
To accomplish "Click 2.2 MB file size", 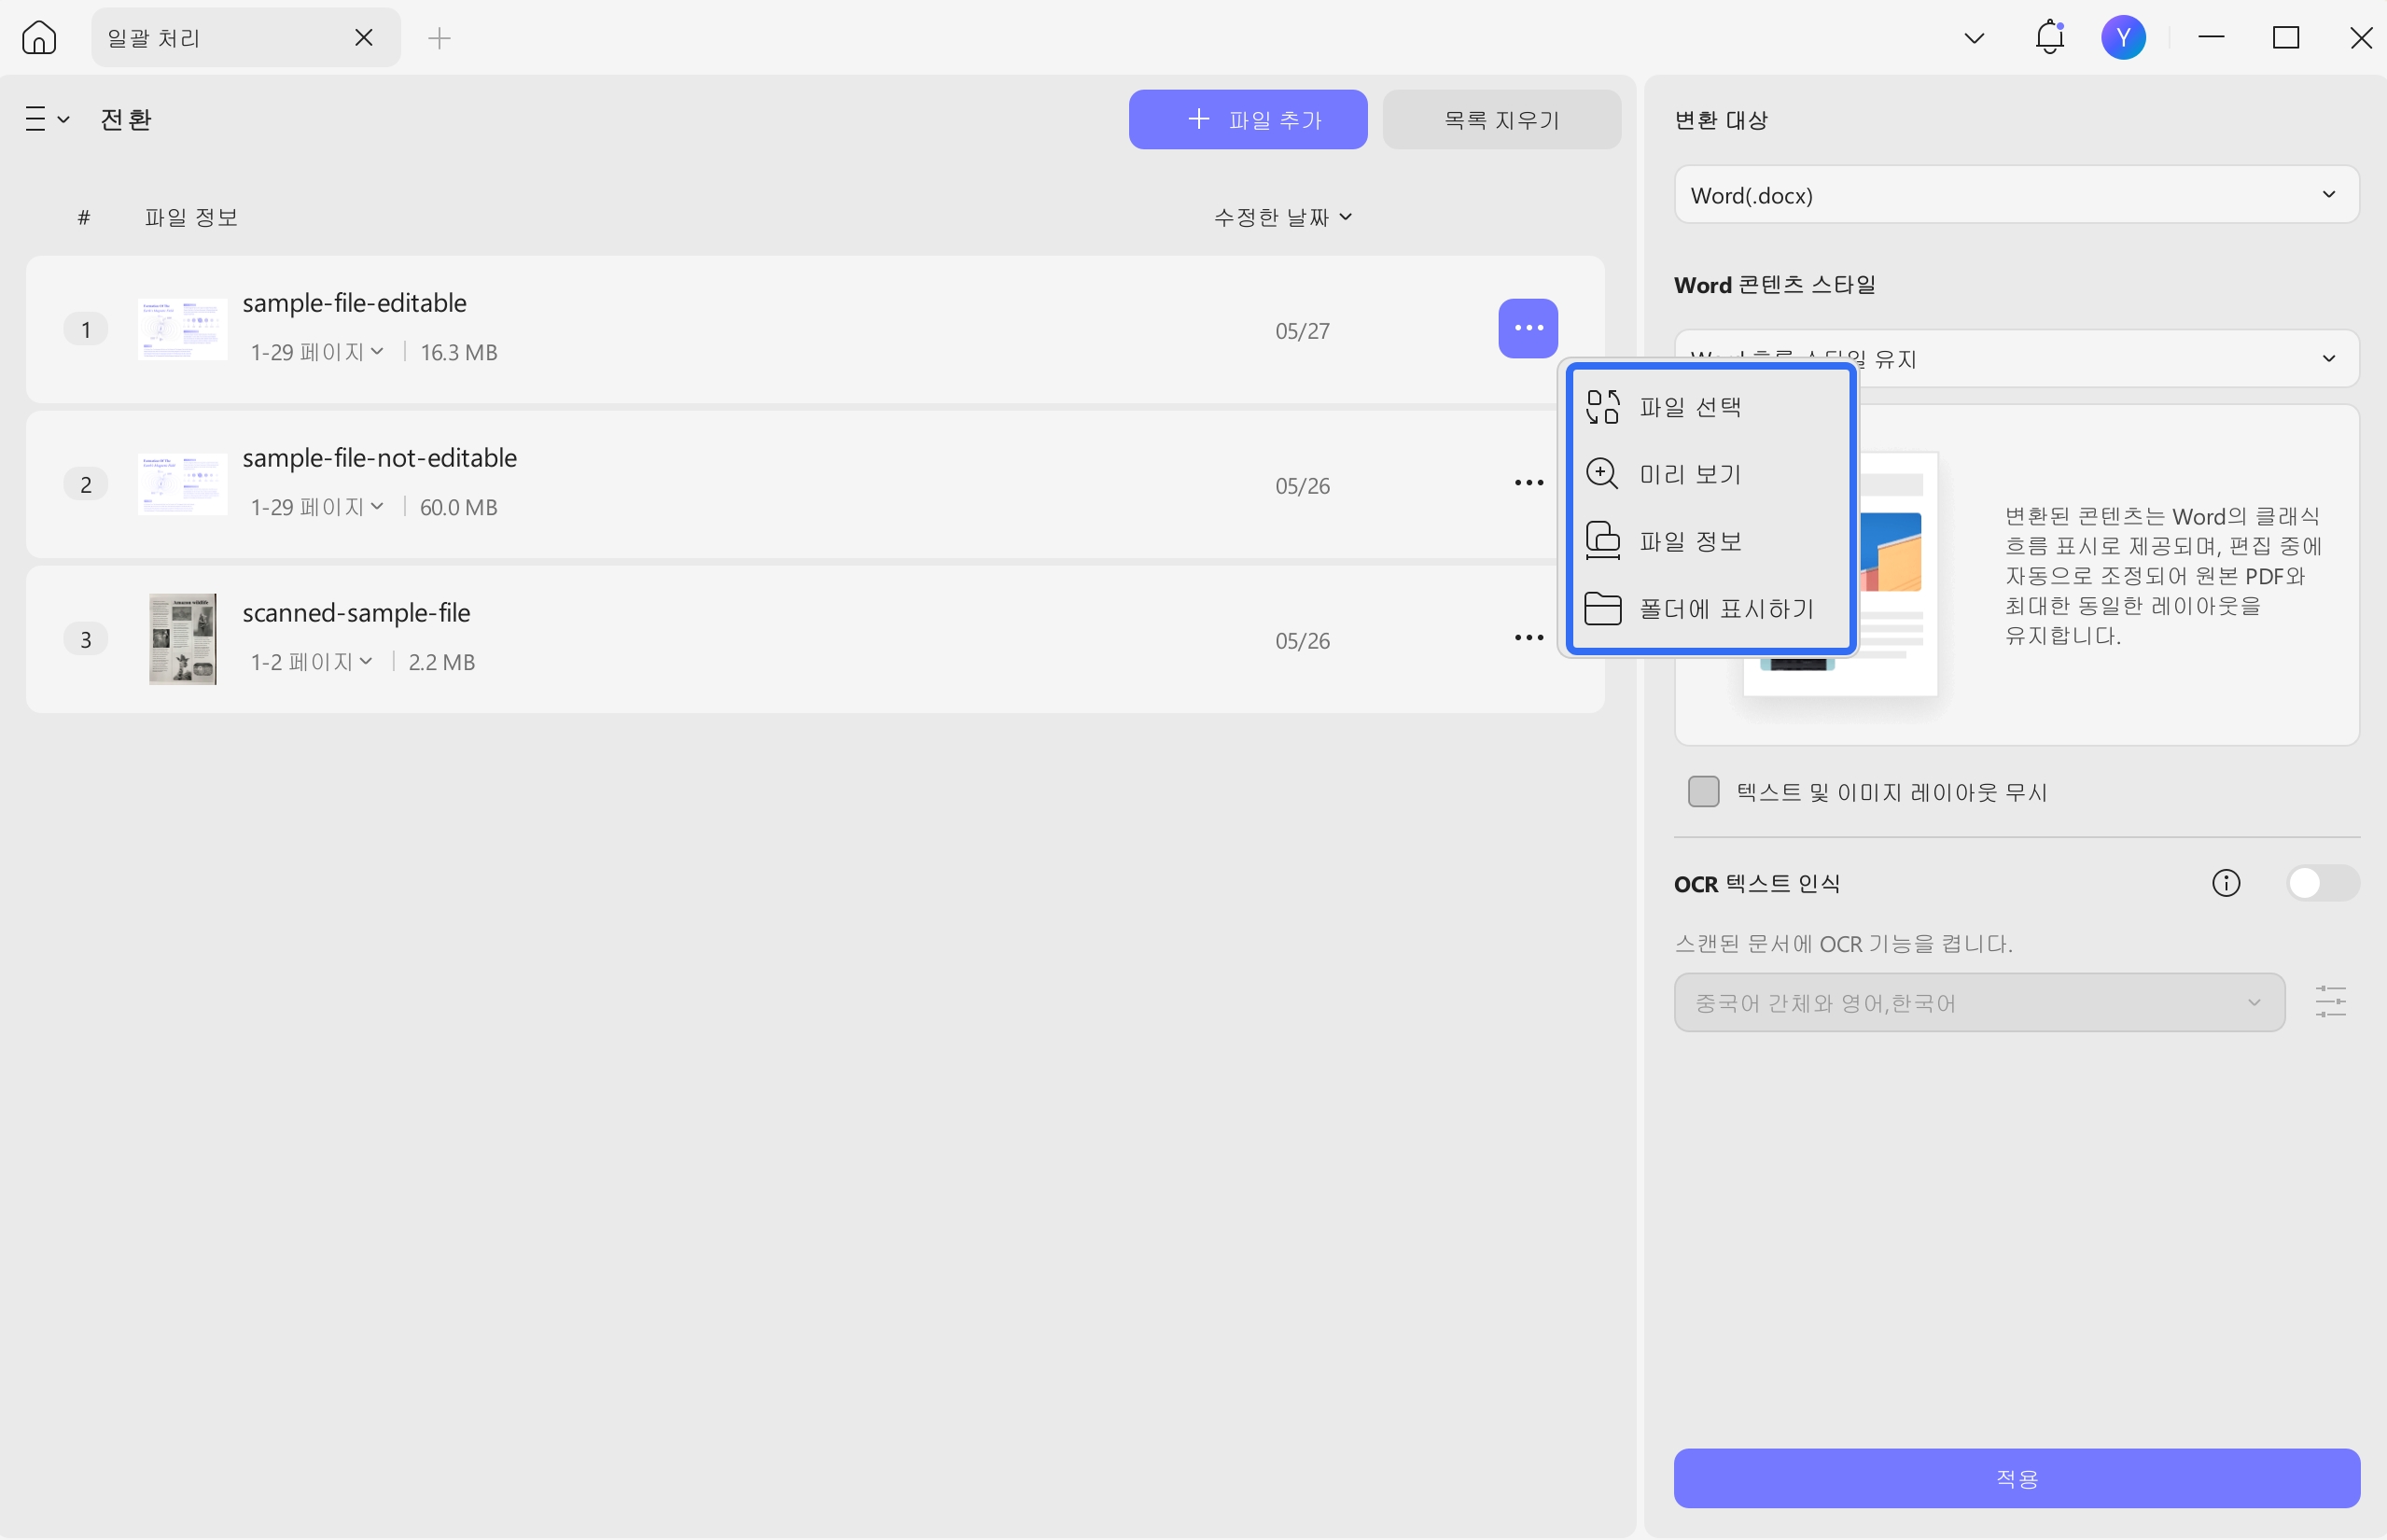I will 441,662.
